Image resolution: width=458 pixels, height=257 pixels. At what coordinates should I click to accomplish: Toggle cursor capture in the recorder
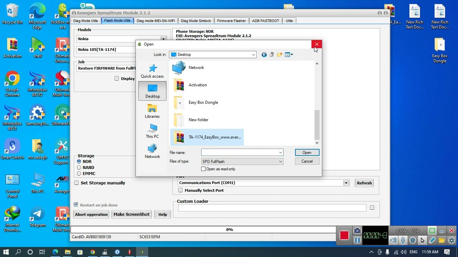[x=422, y=241]
